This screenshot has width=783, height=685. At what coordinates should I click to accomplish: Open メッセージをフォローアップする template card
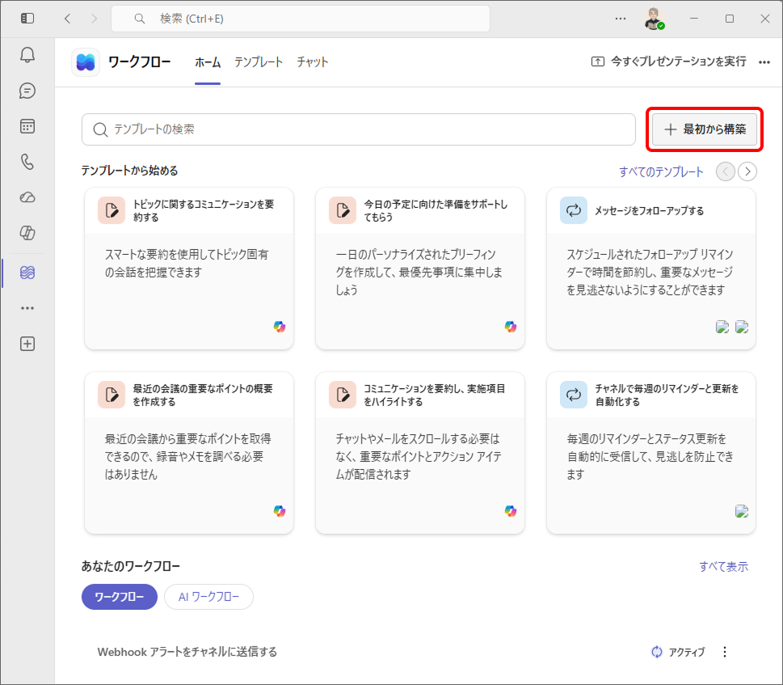[651, 269]
